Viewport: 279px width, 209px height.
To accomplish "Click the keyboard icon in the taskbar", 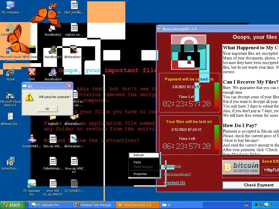I will point(246,205).
